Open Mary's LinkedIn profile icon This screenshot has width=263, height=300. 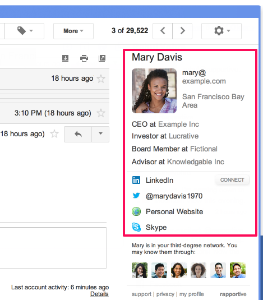(x=136, y=180)
